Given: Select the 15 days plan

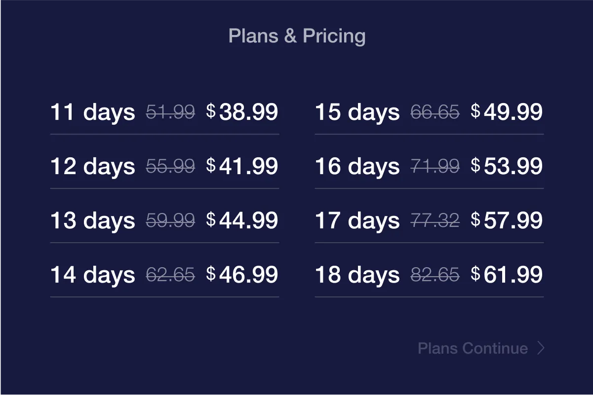Looking at the screenshot, I should pyautogui.click(x=429, y=112).
